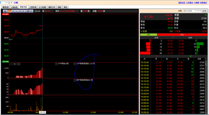Image resolution: width=209 pixels, height=115 pixels.
Task: Click the 43.85 upper limit price label
Action: click(5, 14)
